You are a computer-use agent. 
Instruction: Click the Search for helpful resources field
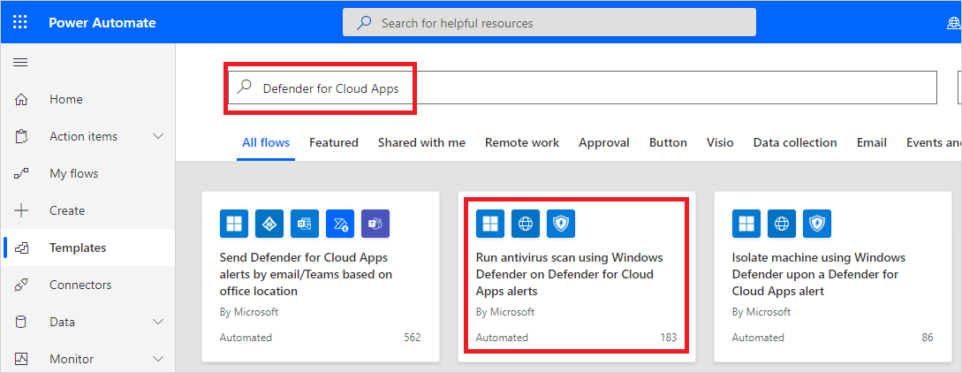[549, 23]
